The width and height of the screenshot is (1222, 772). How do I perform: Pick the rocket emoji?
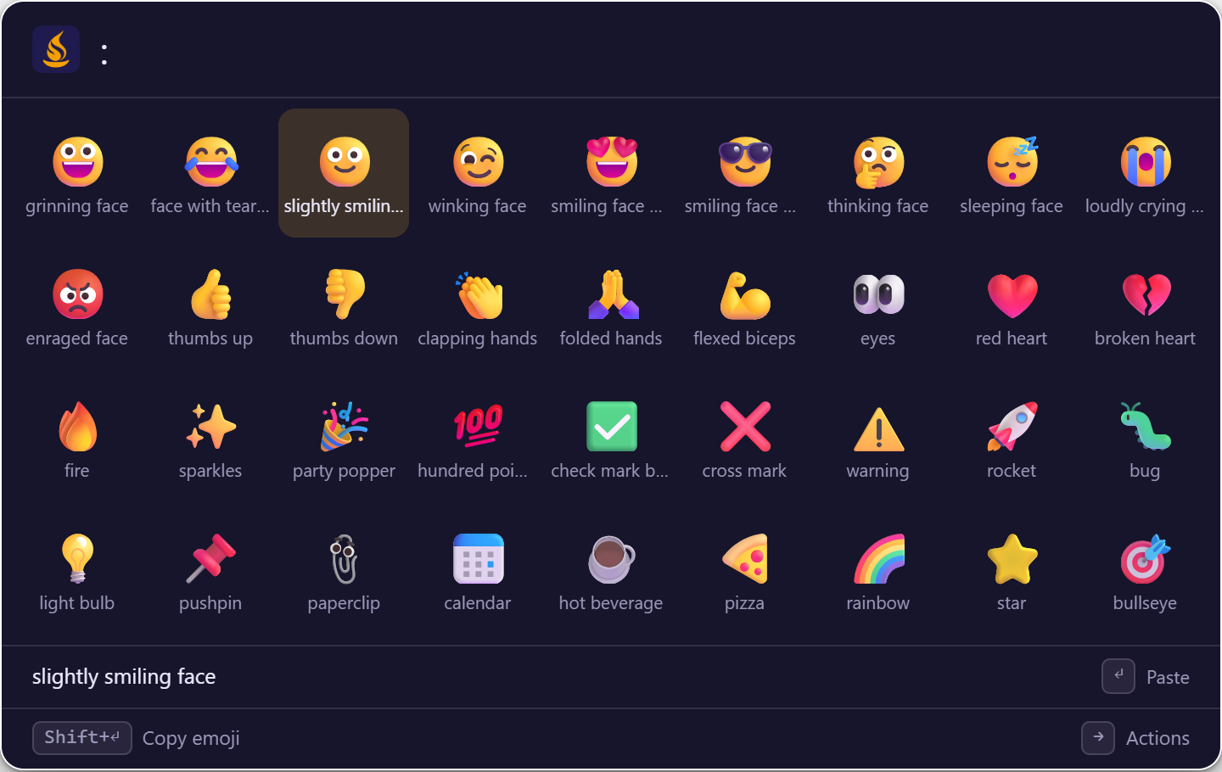(x=1012, y=438)
